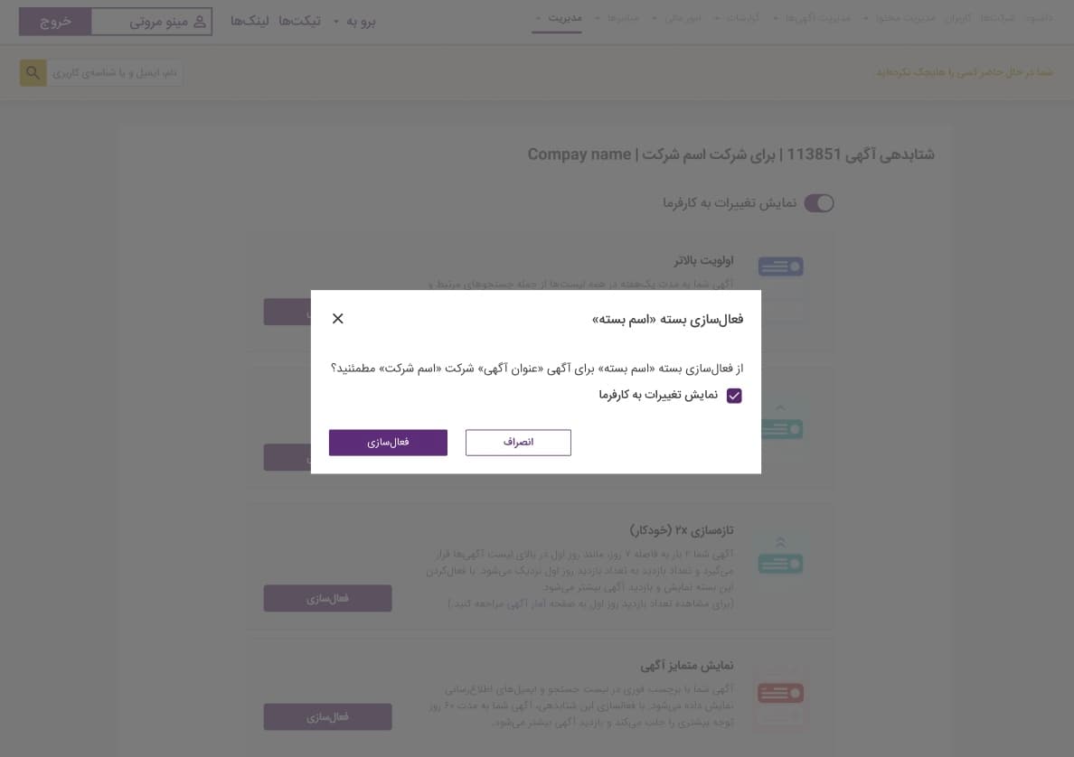This screenshot has height=757, width=1074.
Task: Confirm with the purple فعال‌سازی dialog button
Action: (x=388, y=443)
